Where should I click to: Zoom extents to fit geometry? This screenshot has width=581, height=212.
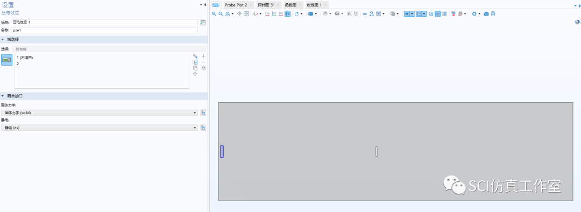click(246, 13)
